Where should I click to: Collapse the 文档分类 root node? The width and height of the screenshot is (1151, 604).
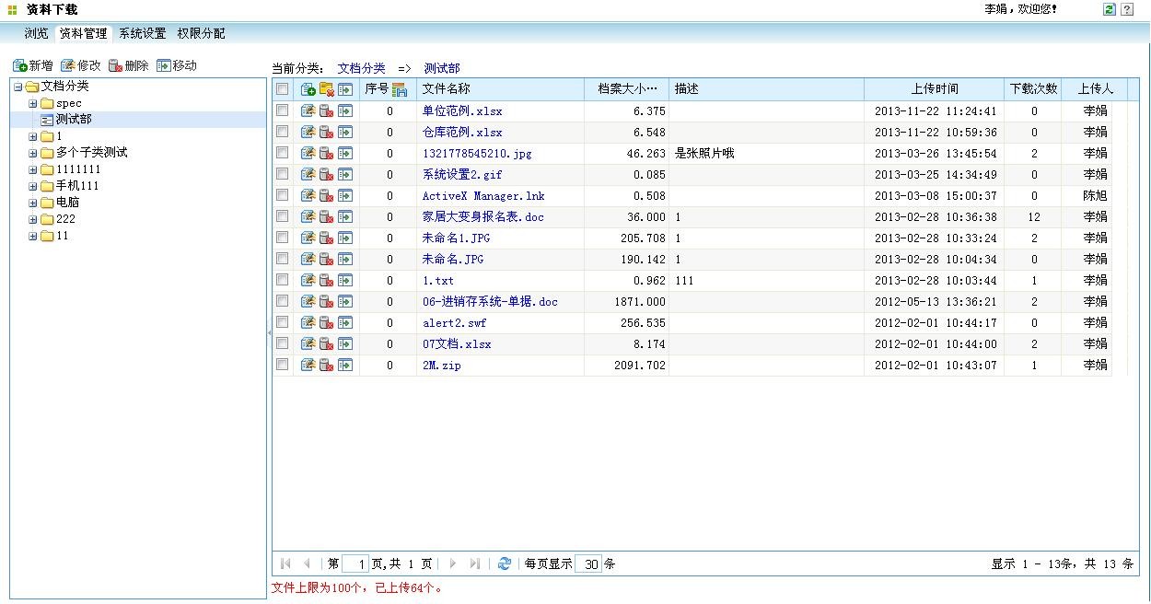pyautogui.click(x=17, y=87)
